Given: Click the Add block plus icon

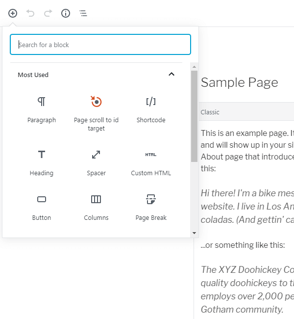Looking at the screenshot, I should tap(13, 13).
